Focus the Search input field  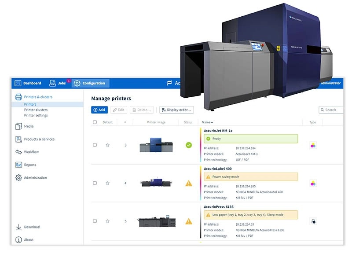coord(334,110)
